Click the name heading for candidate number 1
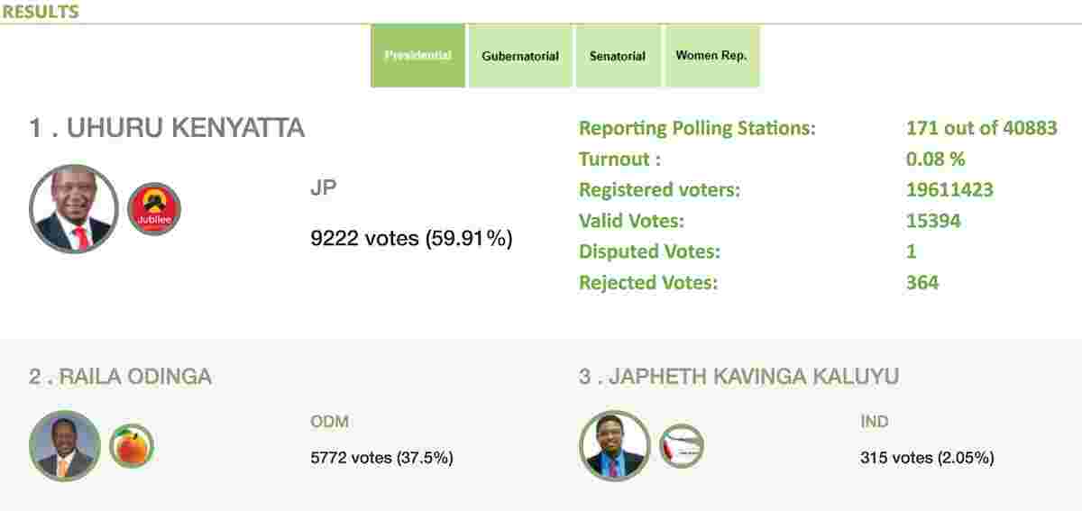The height and width of the screenshot is (511, 1082). click(x=167, y=129)
